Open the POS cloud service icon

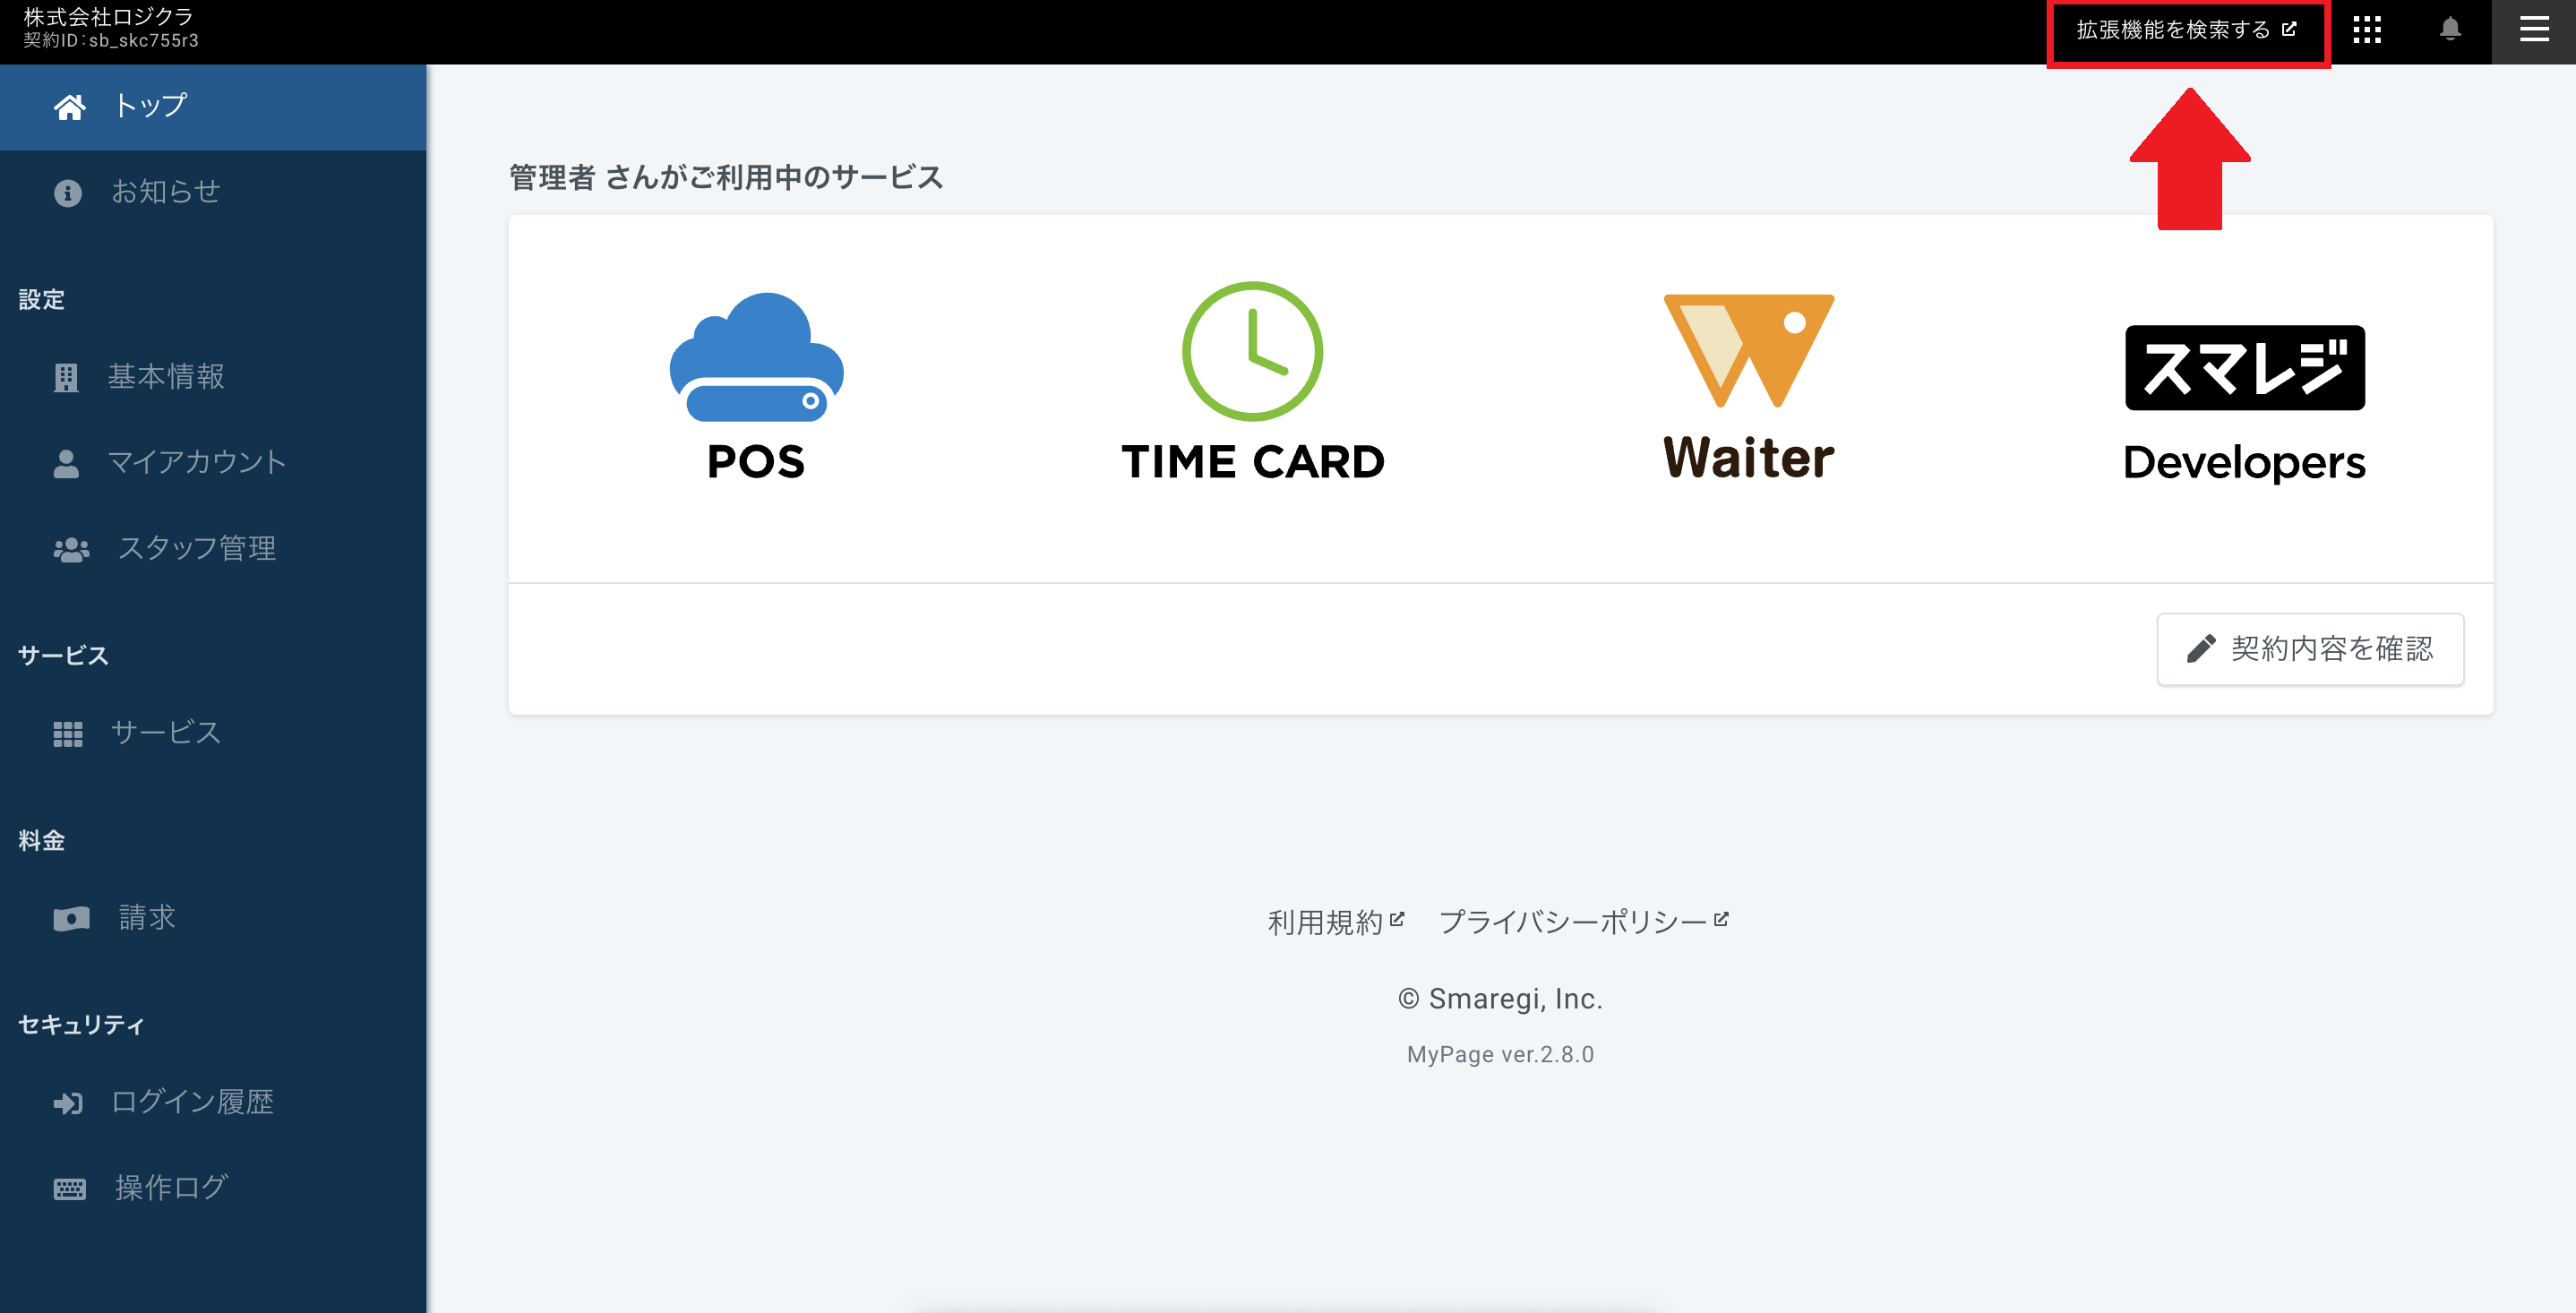[756, 384]
